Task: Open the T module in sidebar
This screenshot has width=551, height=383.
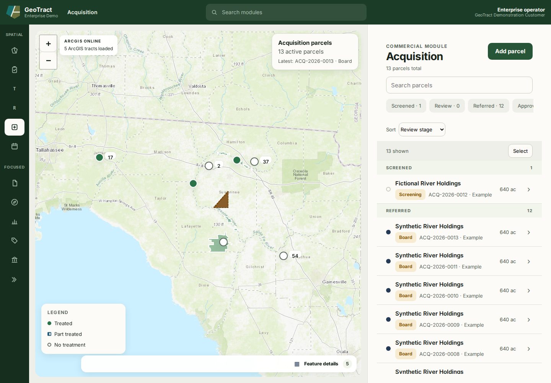Action: tap(15, 89)
